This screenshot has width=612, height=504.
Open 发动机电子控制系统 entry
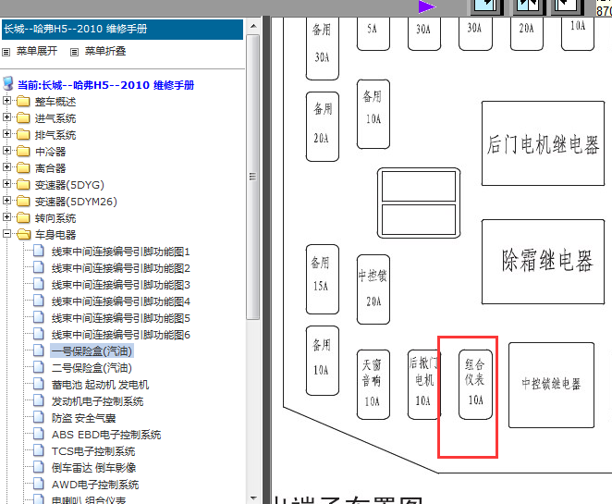[98, 401]
